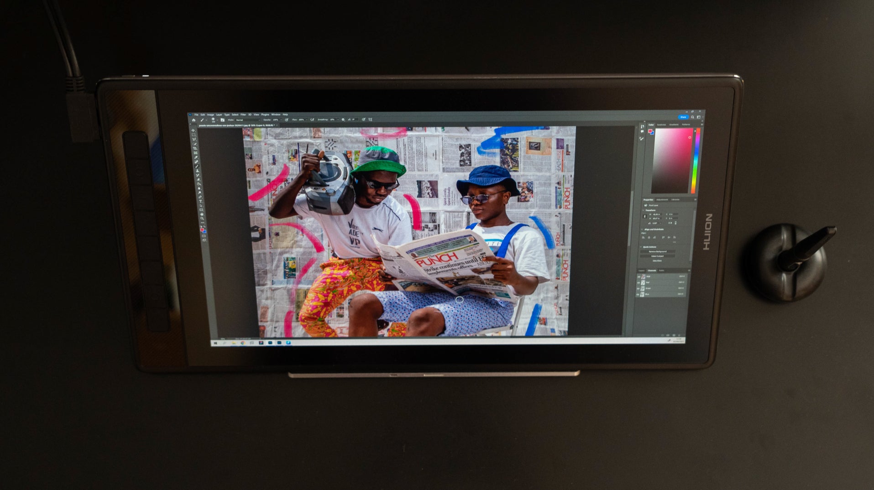This screenshot has height=490, width=874.
Task: Select the Clone Stamp tool
Action: [x=198, y=171]
